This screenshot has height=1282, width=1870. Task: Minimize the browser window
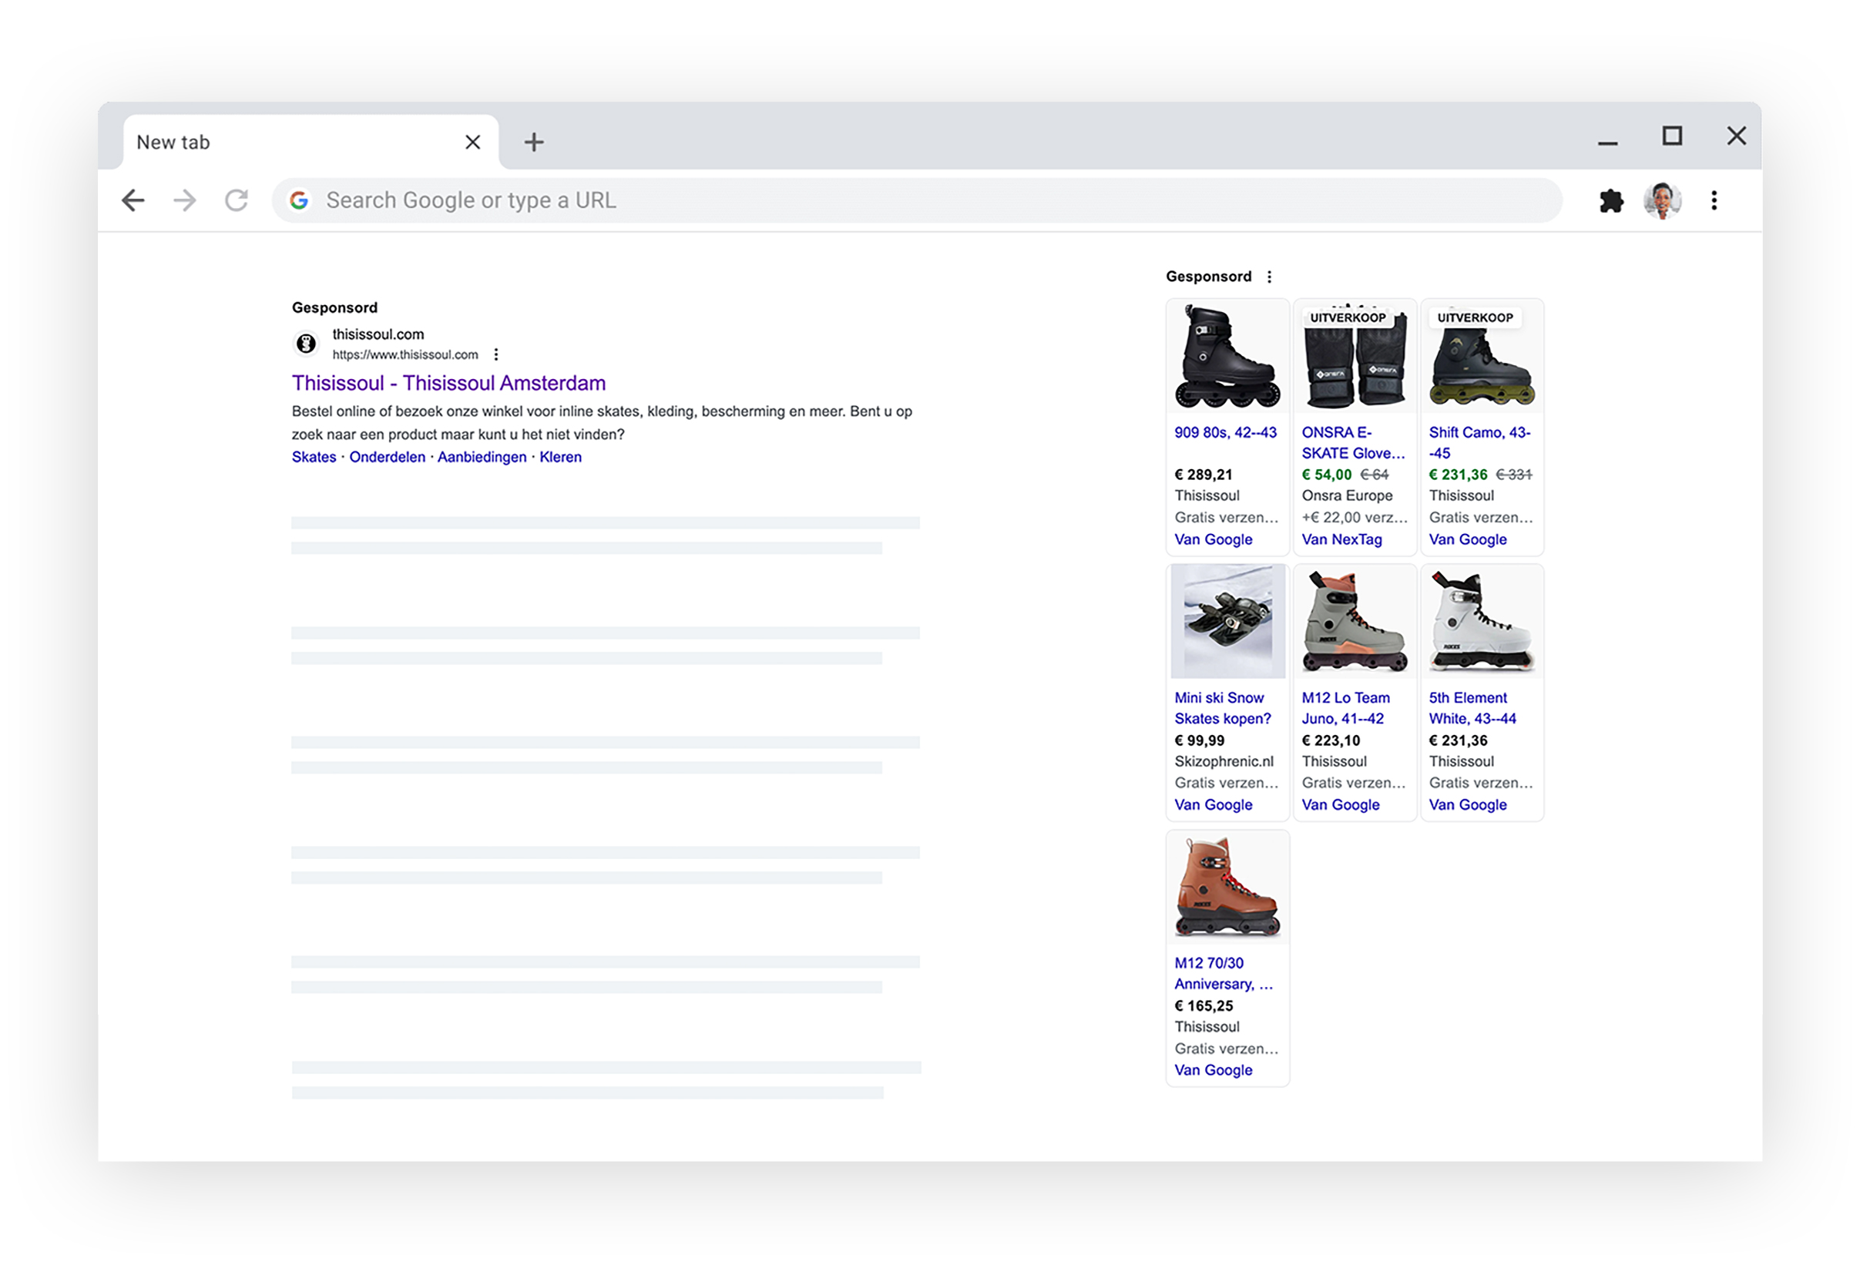click(1608, 143)
